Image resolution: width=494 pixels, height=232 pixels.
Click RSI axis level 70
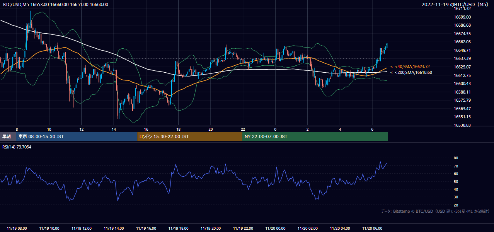coord(456,166)
